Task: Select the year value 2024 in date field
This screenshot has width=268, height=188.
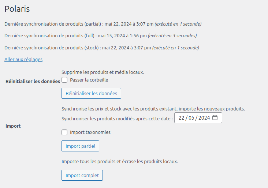Action: 204,118
